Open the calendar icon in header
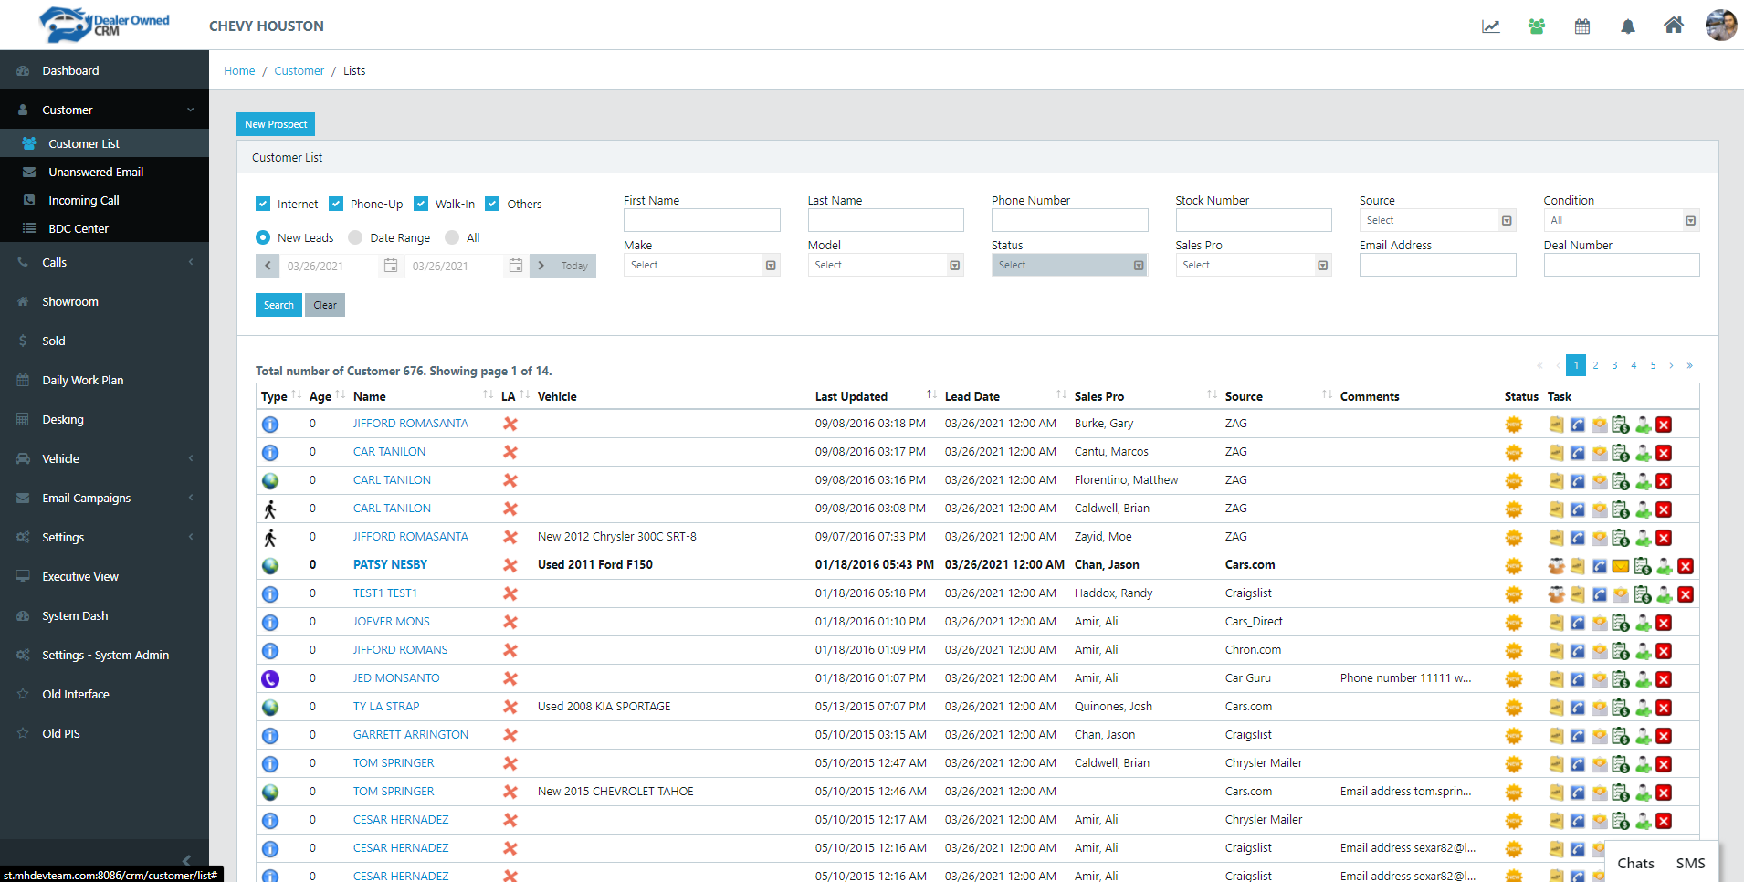The image size is (1744, 882). pos(1581,26)
